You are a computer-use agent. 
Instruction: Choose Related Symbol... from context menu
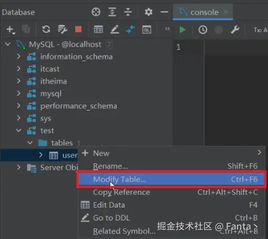point(172,231)
